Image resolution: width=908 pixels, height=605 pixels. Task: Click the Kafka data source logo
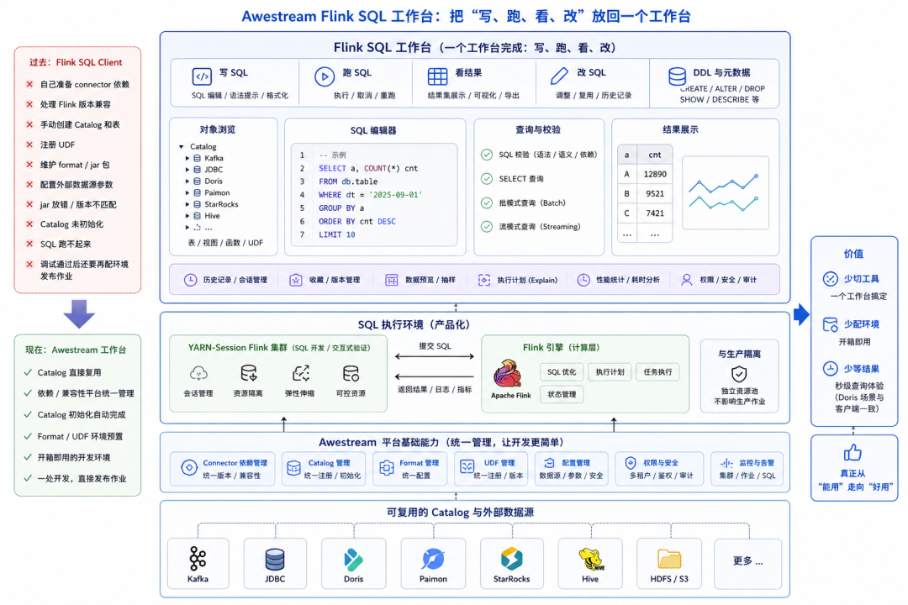coord(198,560)
